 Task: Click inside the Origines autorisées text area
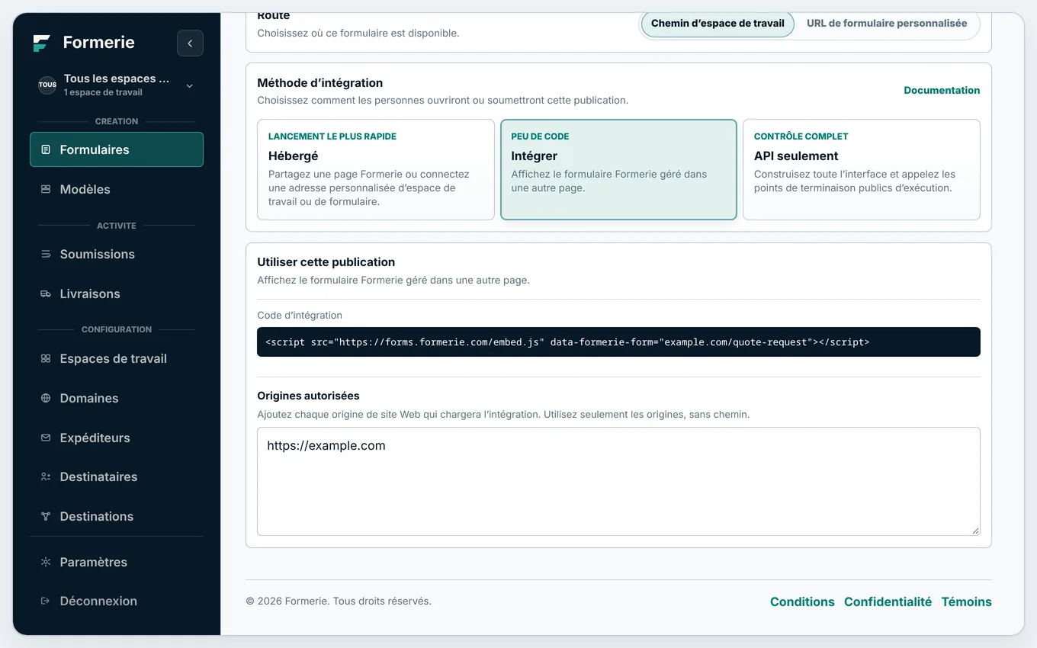point(618,481)
